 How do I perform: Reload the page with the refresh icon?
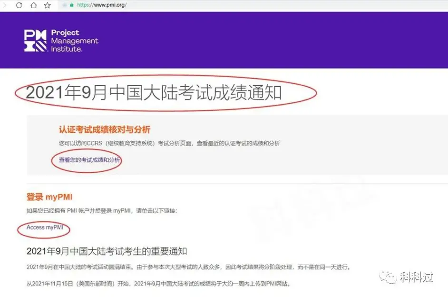[x=19, y=5]
